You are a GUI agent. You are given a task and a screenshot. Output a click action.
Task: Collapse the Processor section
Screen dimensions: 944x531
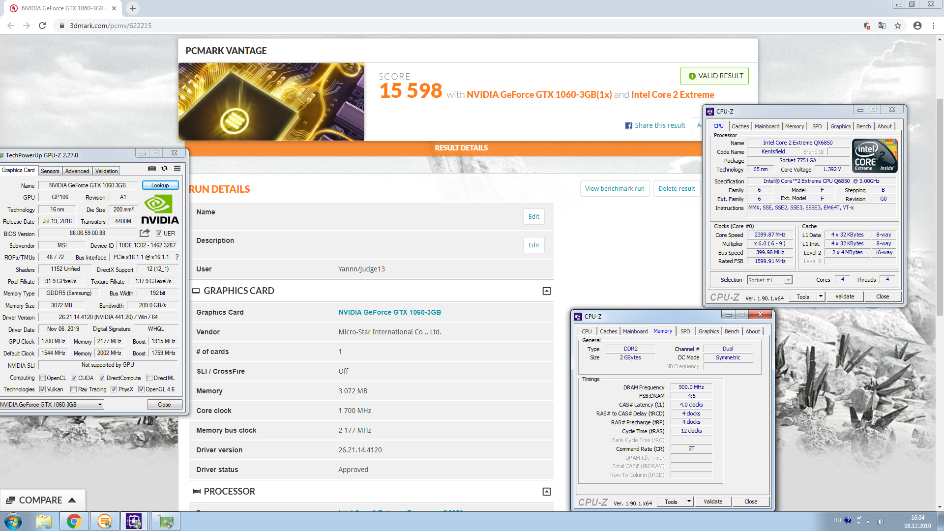(x=546, y=492)
